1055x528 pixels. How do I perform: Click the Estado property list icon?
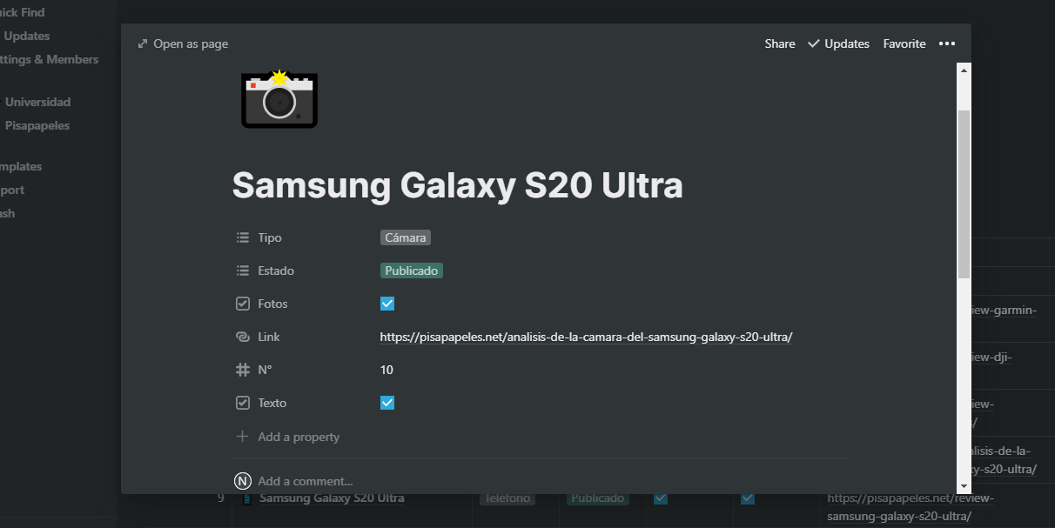243,271
